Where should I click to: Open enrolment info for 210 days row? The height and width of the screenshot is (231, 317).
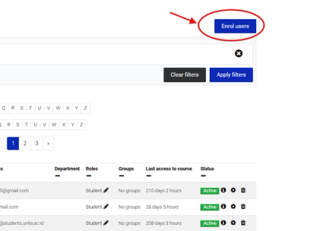(223, 190)
